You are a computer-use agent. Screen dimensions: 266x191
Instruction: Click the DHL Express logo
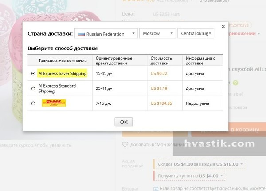point(54,103)
